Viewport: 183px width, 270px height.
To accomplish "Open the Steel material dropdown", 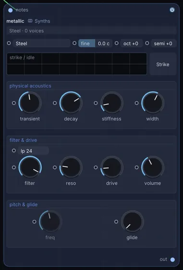I will point(41,43).
